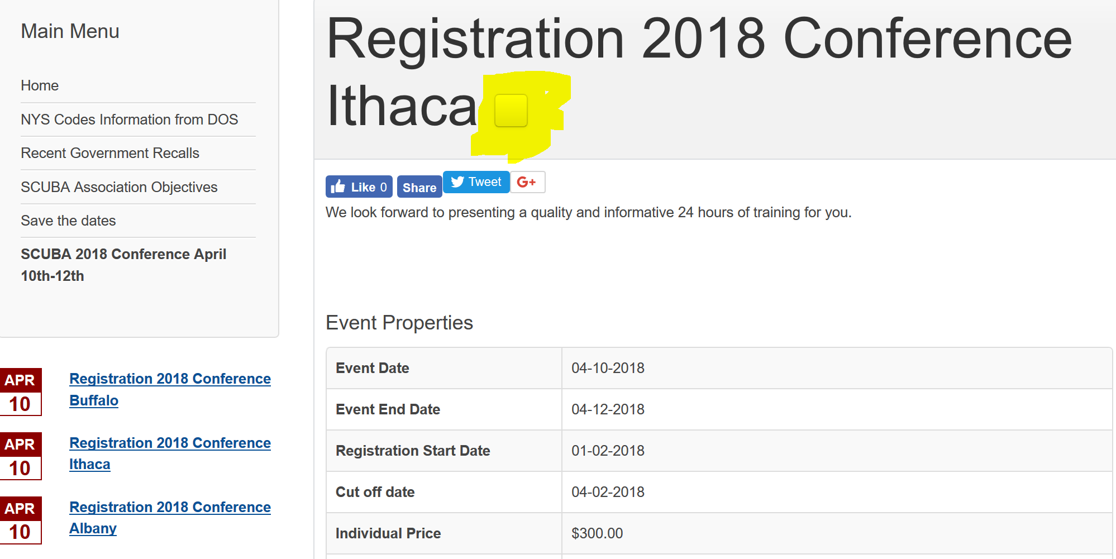Open the Home menu item
The height and width of the screenshot is (559, 1116).
point(40,85)
